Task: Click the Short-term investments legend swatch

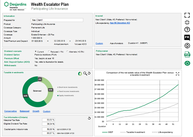Action: pos(58,87)
